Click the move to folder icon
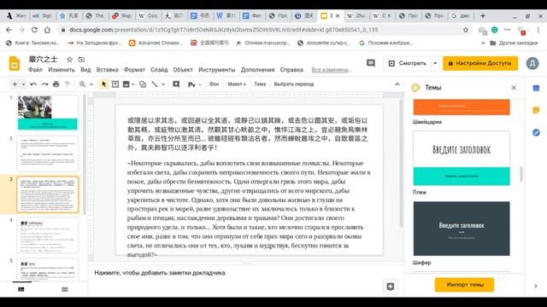Image resolution: width=547 pixels, height=307 pixels. (81, 59)
